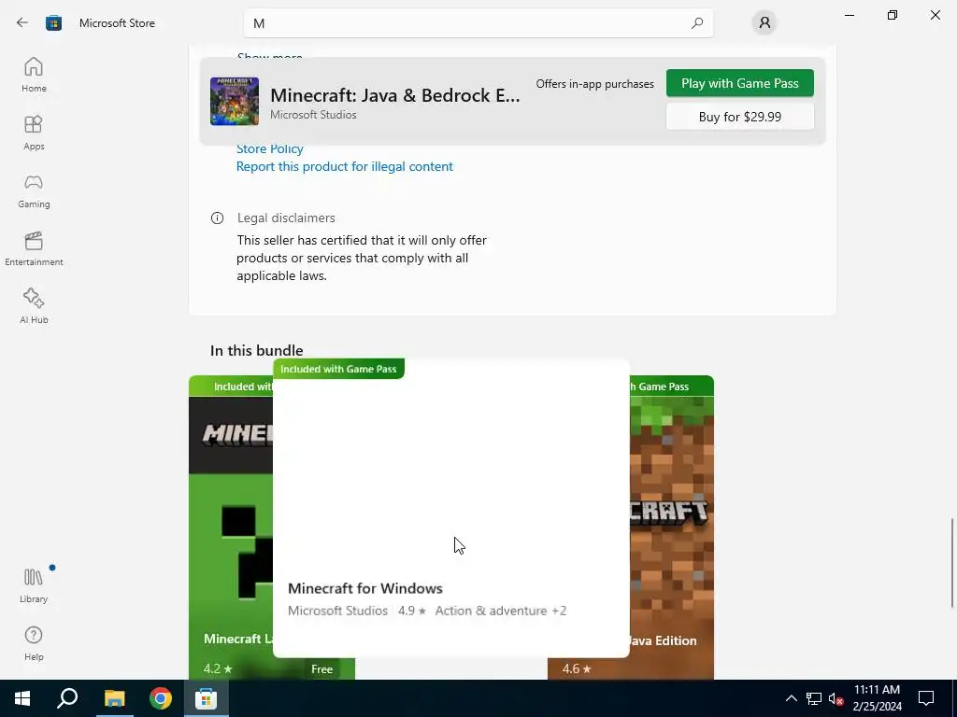Click Play with Game Pass button
Screen dimensions: 957x717
(x=740, y=83)
